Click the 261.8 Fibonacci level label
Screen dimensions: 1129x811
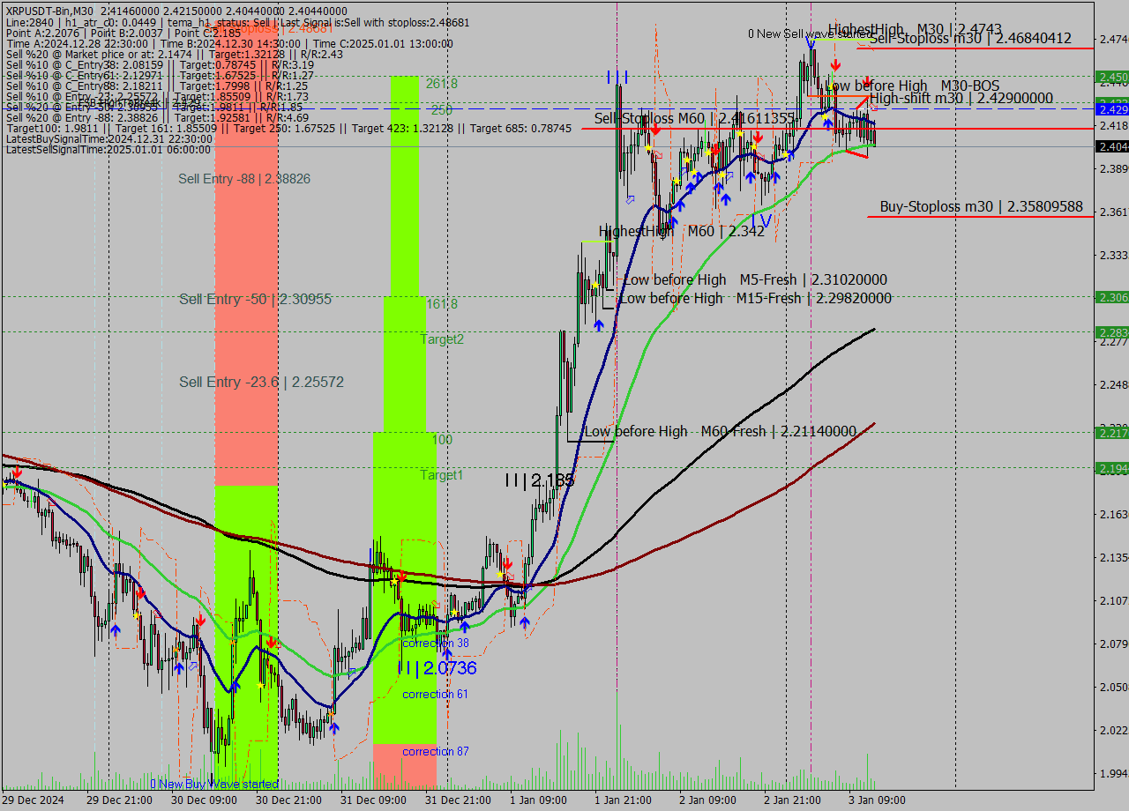click(442, 84)
